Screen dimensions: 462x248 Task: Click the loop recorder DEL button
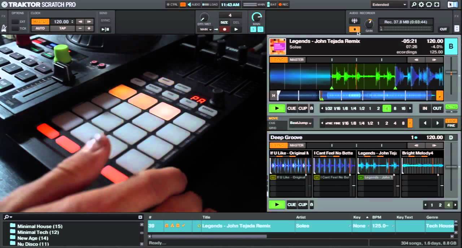236,22
